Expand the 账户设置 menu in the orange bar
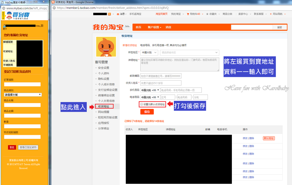 154,27
